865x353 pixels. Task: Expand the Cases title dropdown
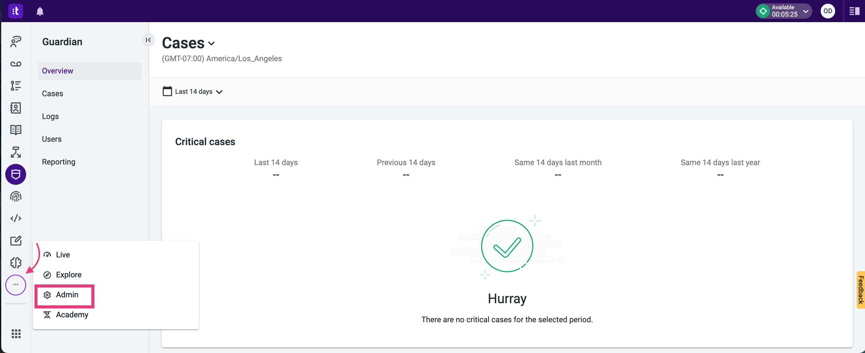211,43
